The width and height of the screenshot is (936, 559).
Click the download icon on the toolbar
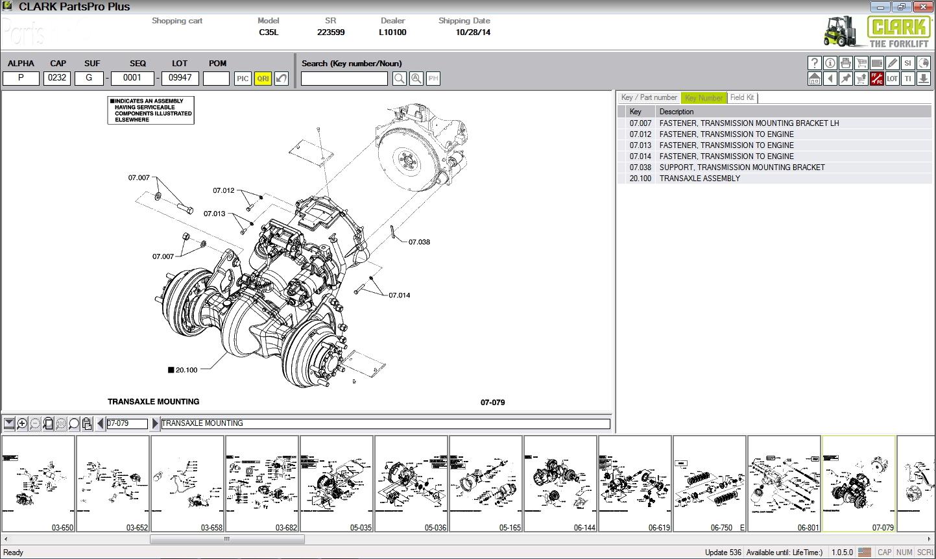[x=923, y=78]
